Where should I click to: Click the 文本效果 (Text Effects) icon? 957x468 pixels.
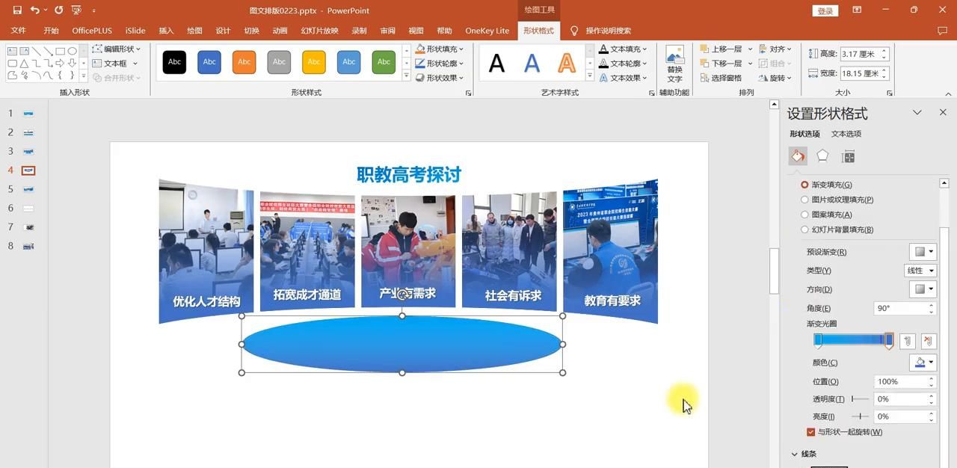point(603,77)
